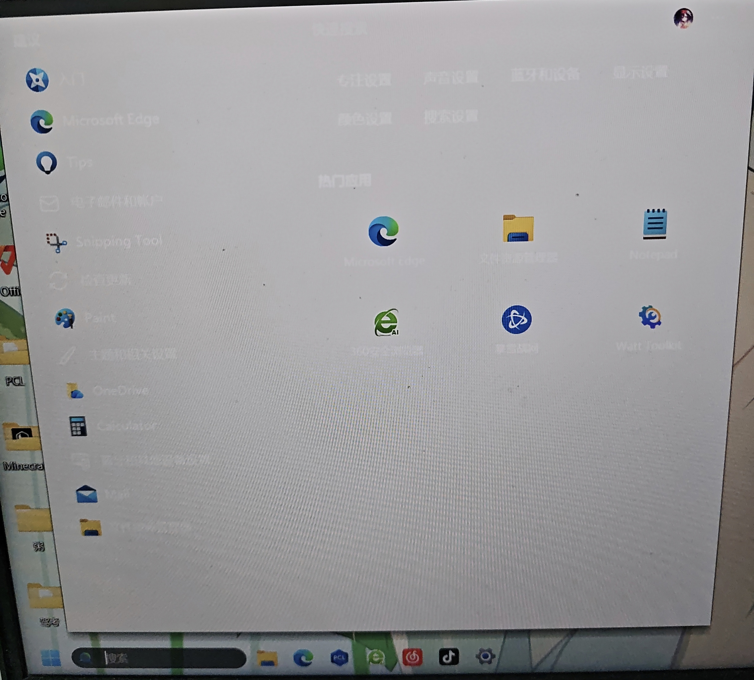Launch Snipping Tool from suggestions

click(104, 242)
